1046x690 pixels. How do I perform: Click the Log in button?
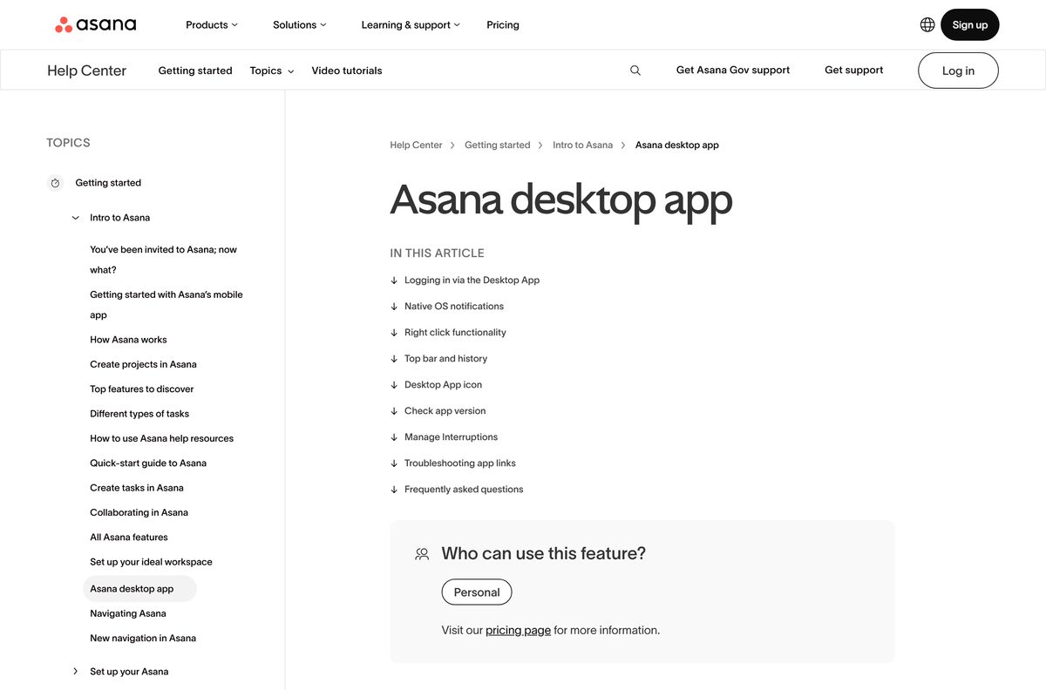click(x=958, y=71)
